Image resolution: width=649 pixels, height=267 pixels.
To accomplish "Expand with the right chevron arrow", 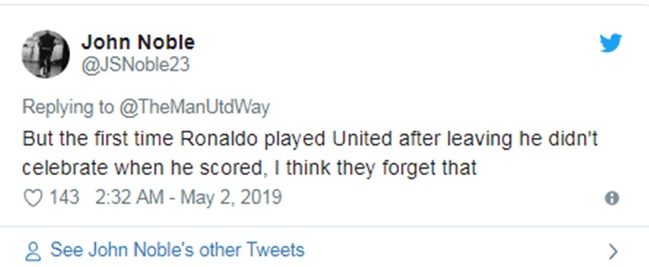I will click(x=613, y=252).
